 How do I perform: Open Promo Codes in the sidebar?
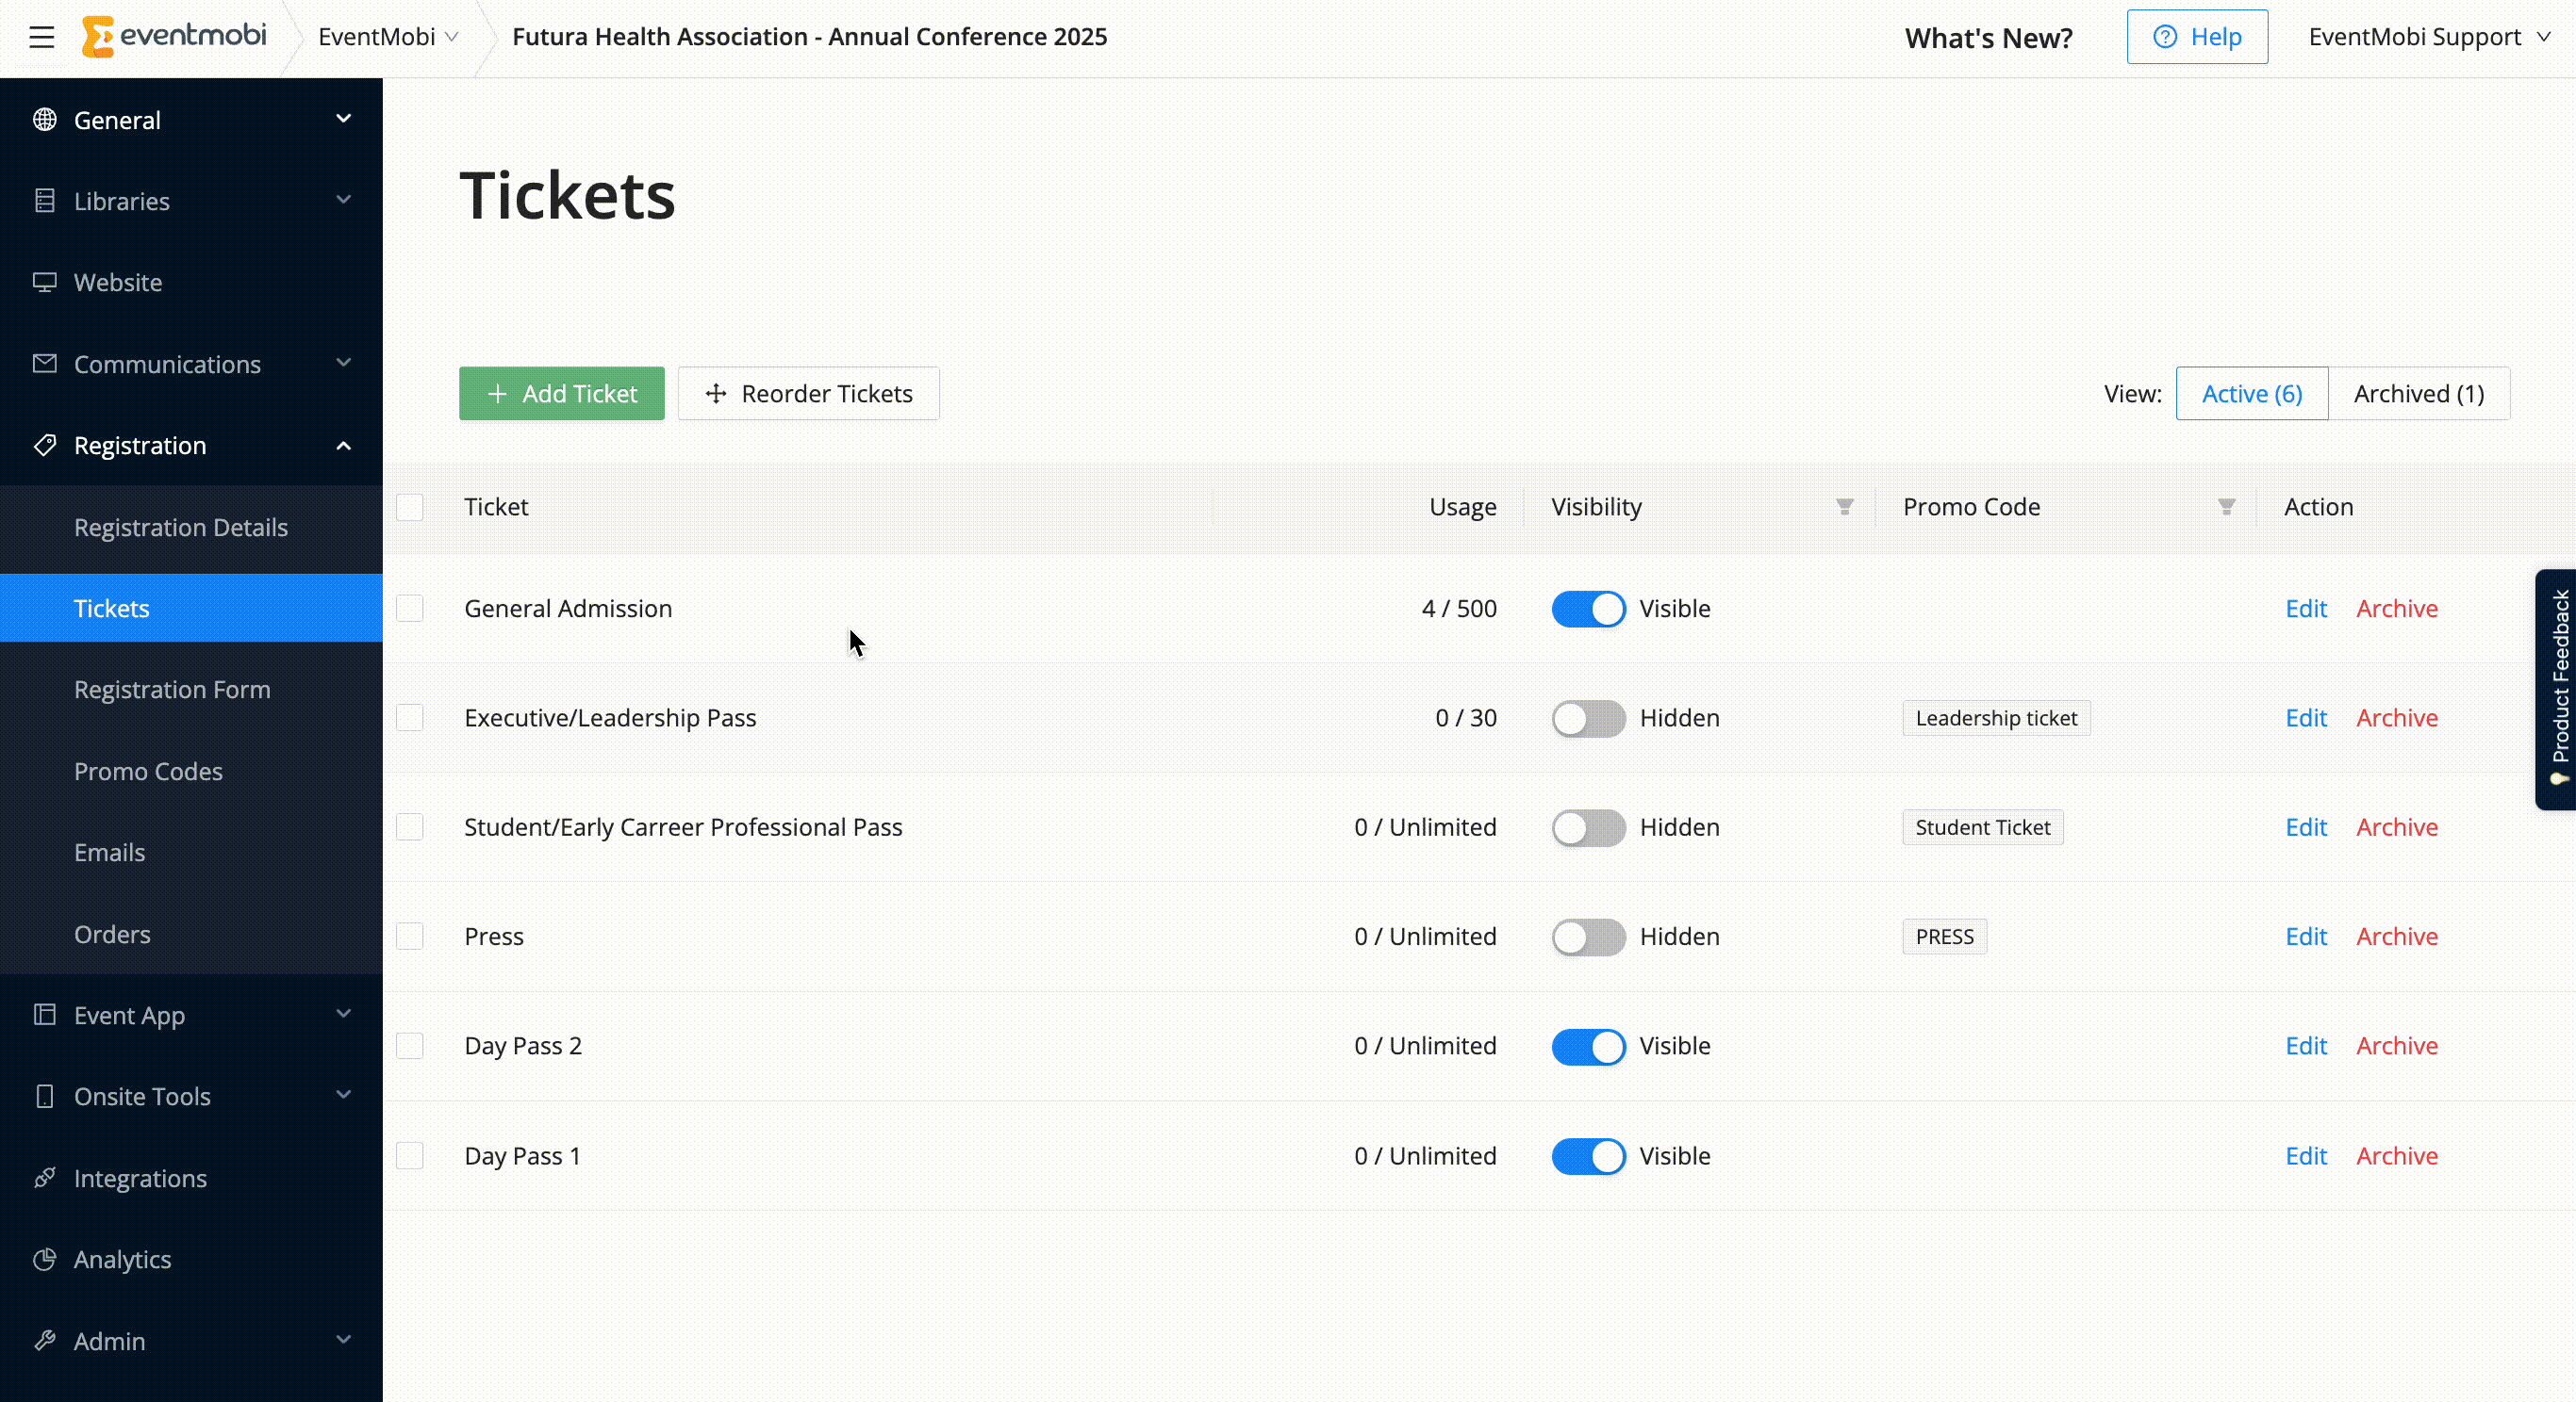[x=148, y=771]
